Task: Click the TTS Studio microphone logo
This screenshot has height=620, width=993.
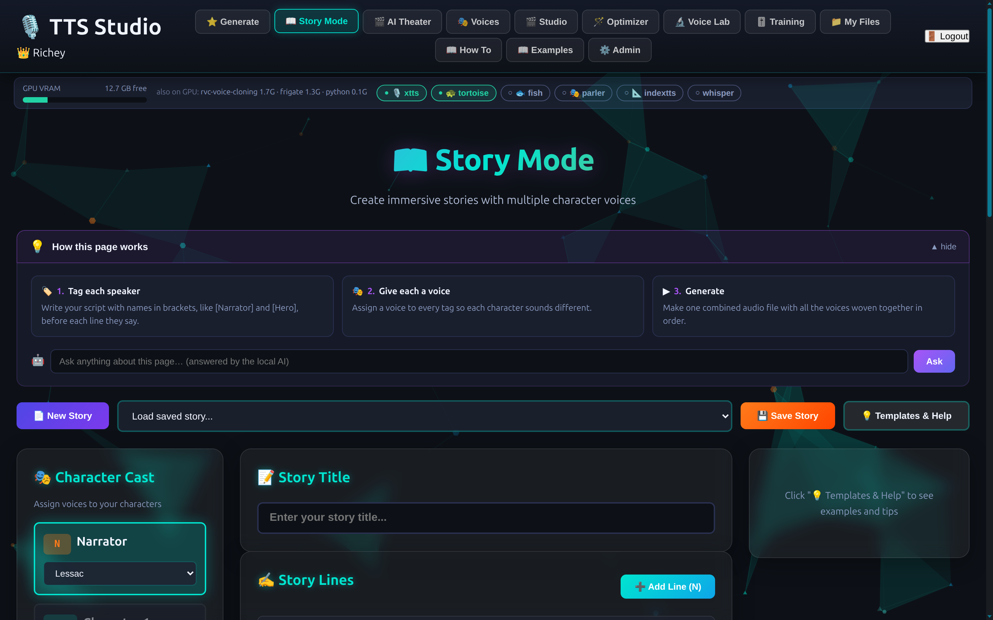Action: 30,27
